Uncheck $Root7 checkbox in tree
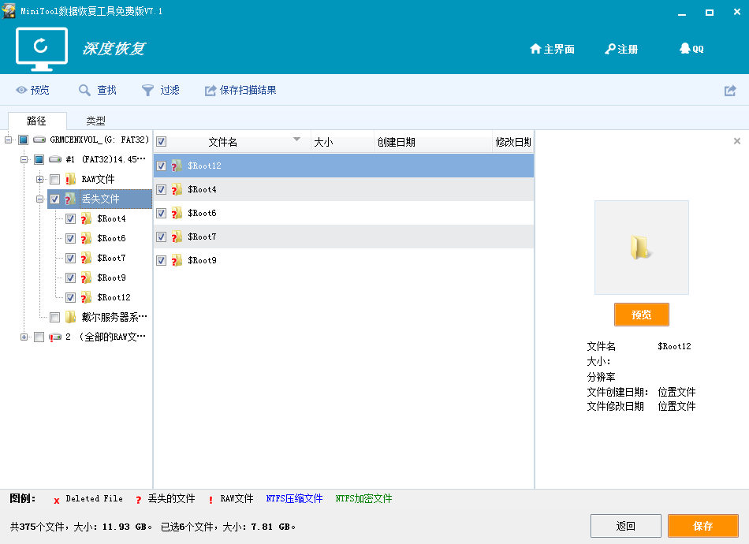Screen dimensions: 749x544 pos(70,259)
